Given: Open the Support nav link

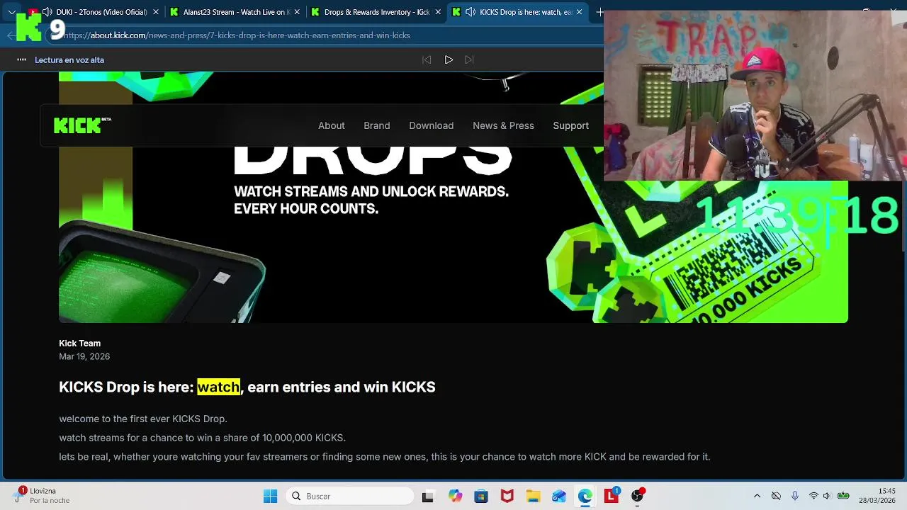Looking at the screenshot, I should [570, 125].
